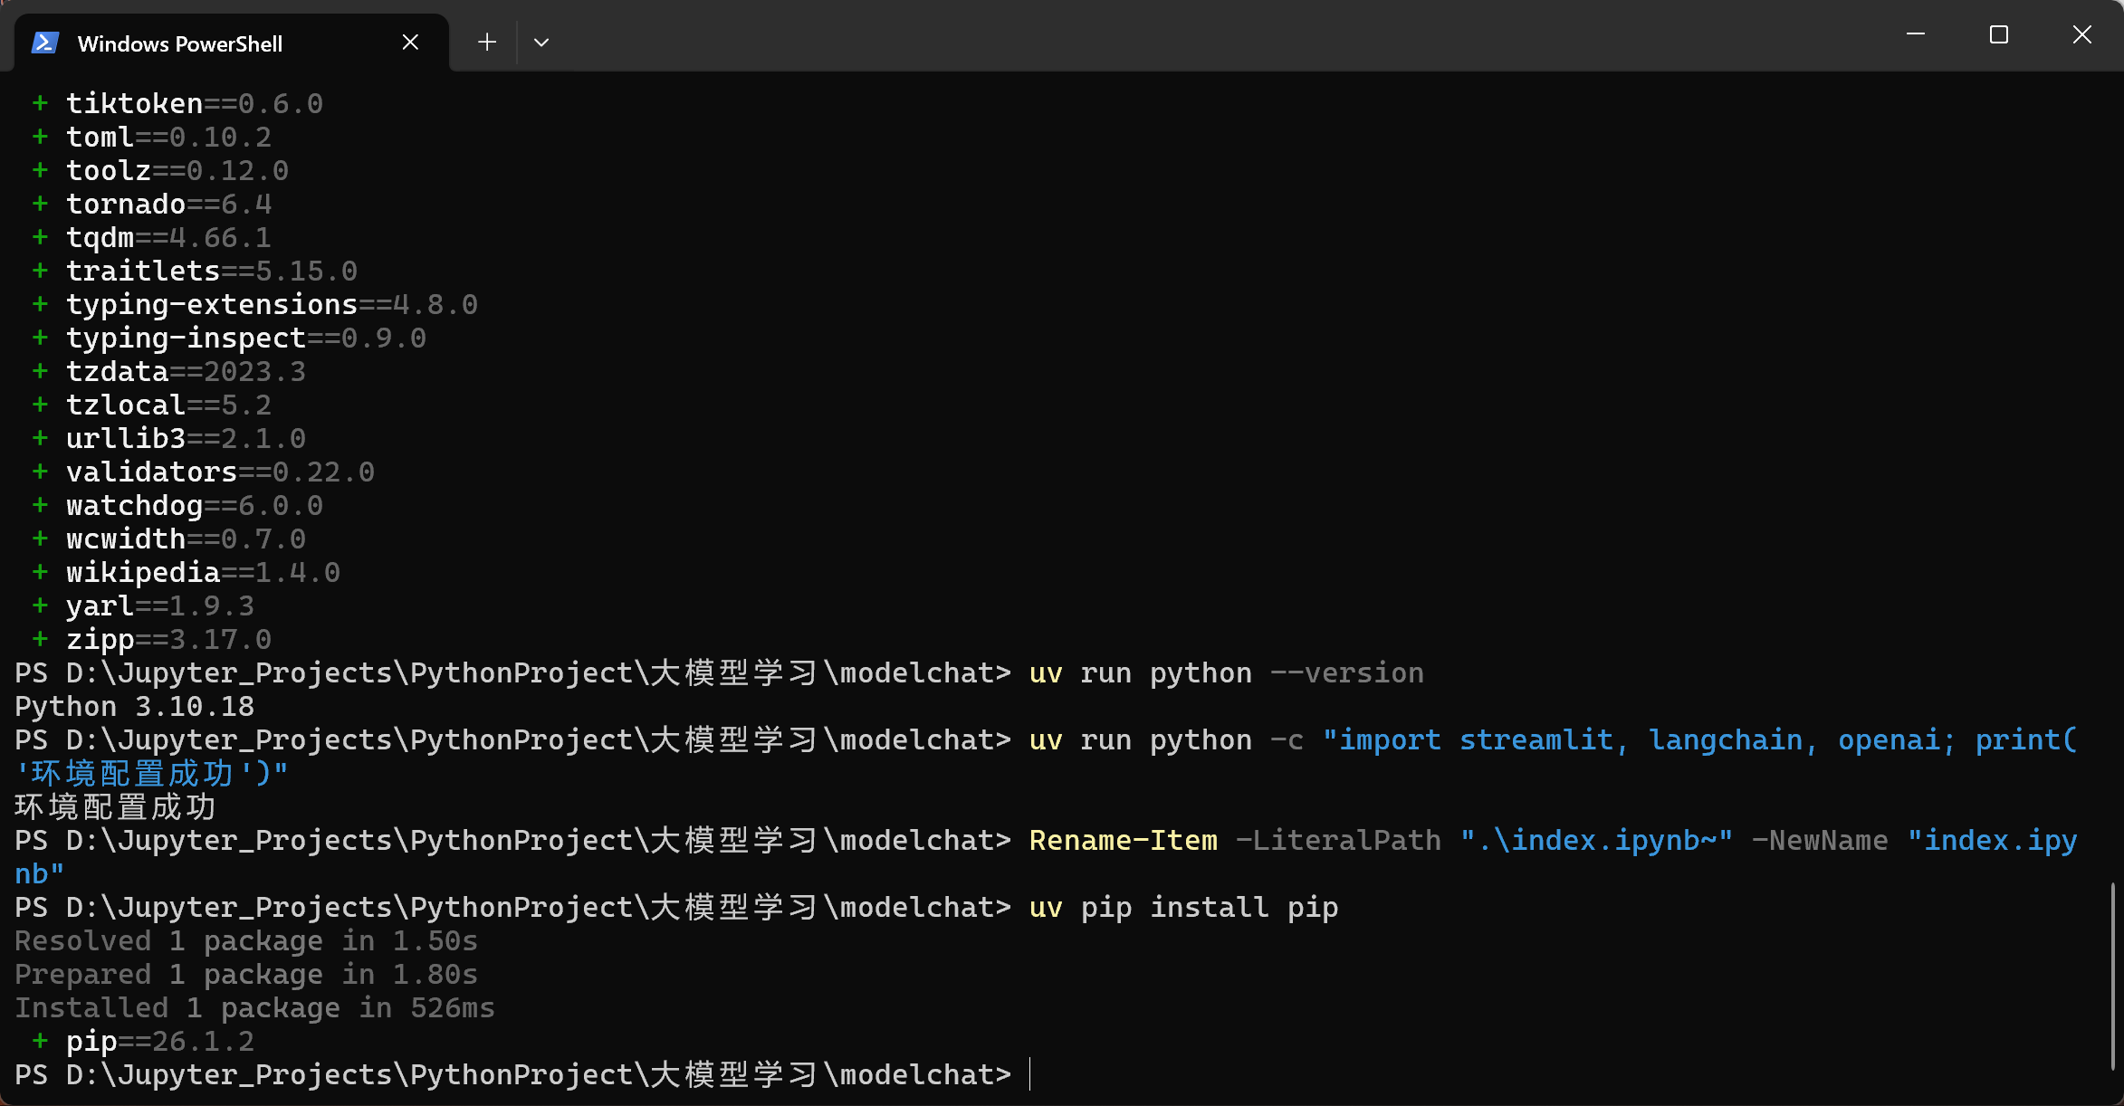The width and height of the screenshot is (2124, 1106).
Task: Click the output 'Python 3.10.18'
Action: 135,706
